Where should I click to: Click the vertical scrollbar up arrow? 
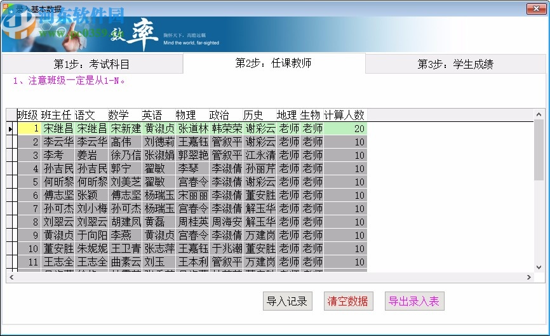click(x=539, y=114)
